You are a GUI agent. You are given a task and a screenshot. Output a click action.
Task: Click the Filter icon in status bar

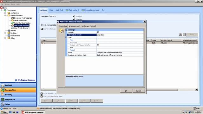click(194, 109)
